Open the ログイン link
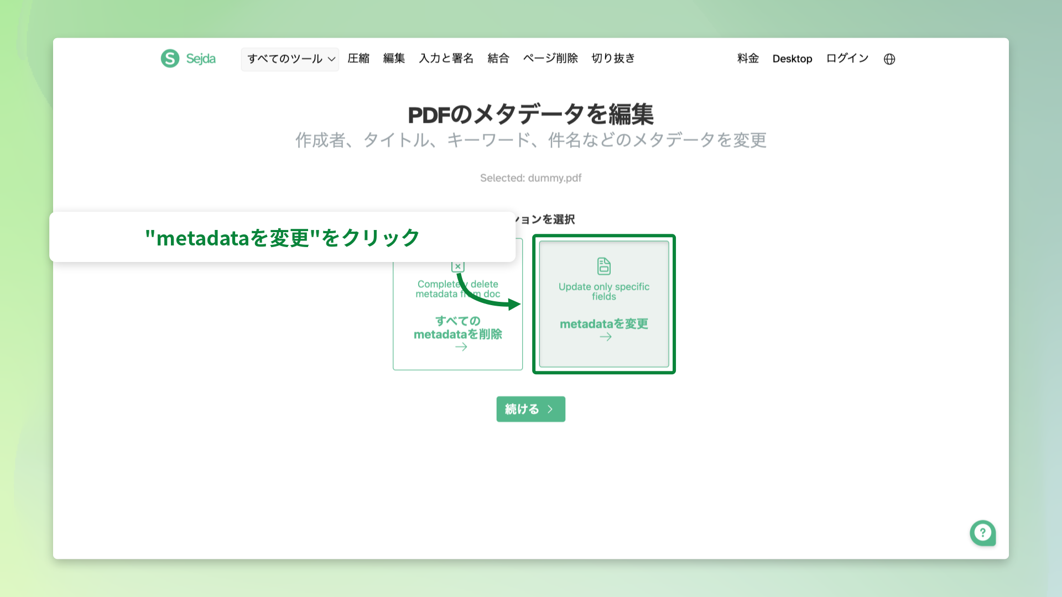Screen dimensions: 1062x597 [x=847, y=59]
